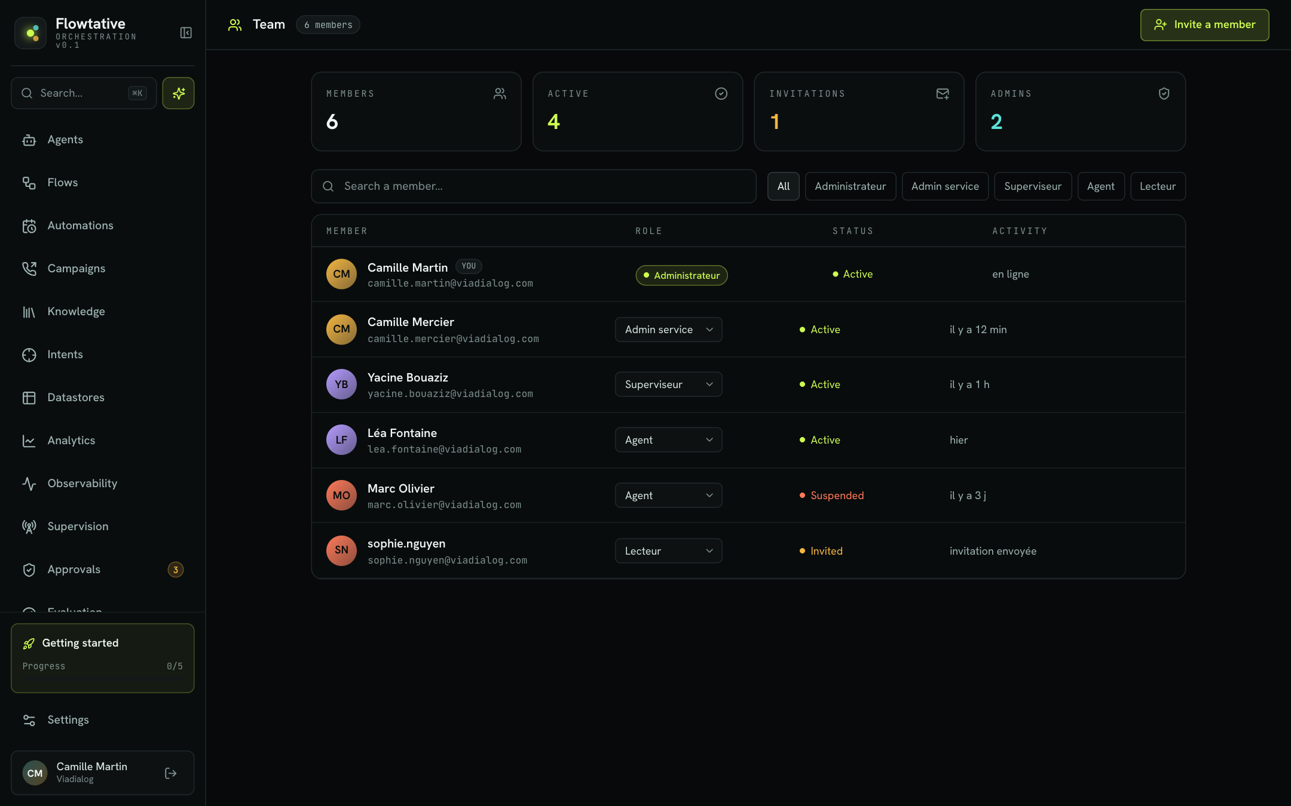The width and height of the screenshot is (1291, 806).
Task: Click the ACTIVITY column header
Action: pyautogui.click(x=1020, y=231)
